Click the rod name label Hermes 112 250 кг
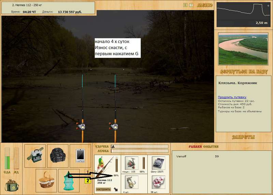Screen dimensions: 273x195 tap(104, 181)
